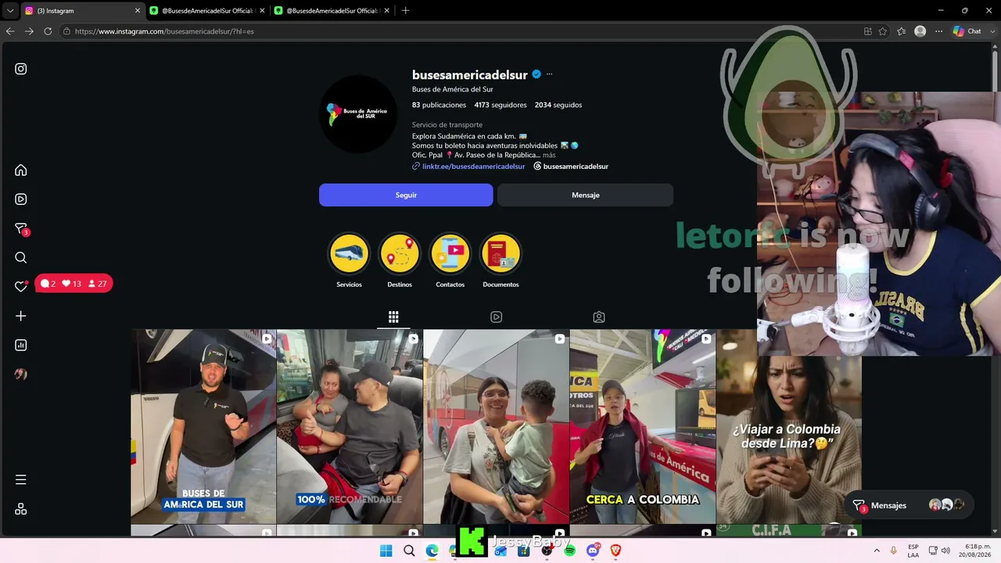Viewport: 1001px width, 563px height.
Task: Open the browser profile avatar
Action: click(x=920, y=31)
